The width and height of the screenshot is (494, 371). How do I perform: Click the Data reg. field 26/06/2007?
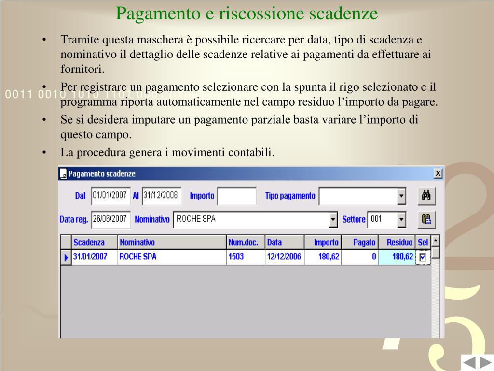click(x=110, y=219)
